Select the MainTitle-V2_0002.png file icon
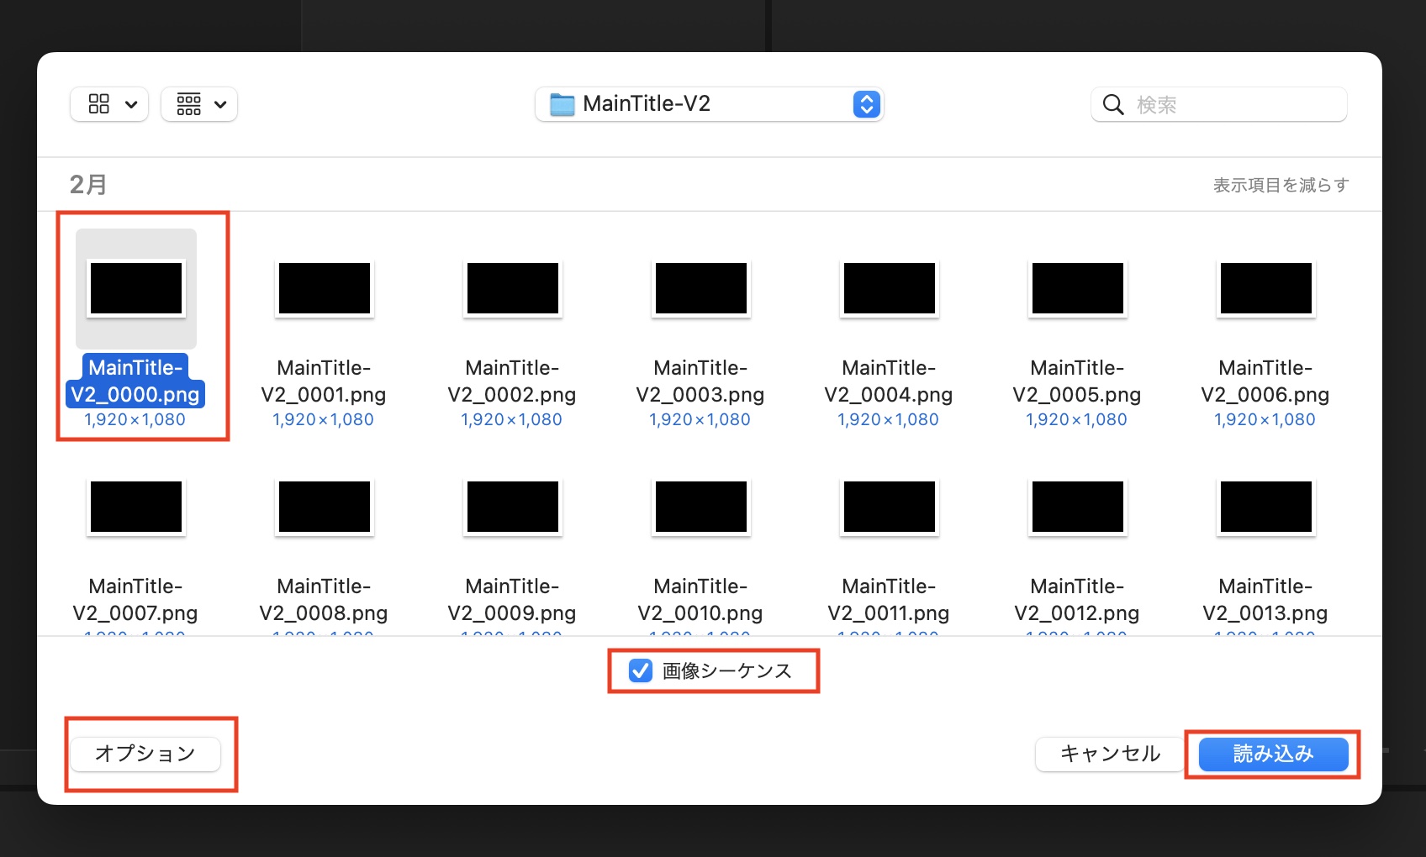The image size is (1426, 857). [513, 288]
